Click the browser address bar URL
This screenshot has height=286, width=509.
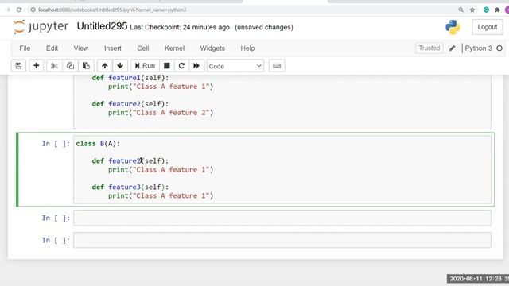pyautogui.click(x=112, y=10)
